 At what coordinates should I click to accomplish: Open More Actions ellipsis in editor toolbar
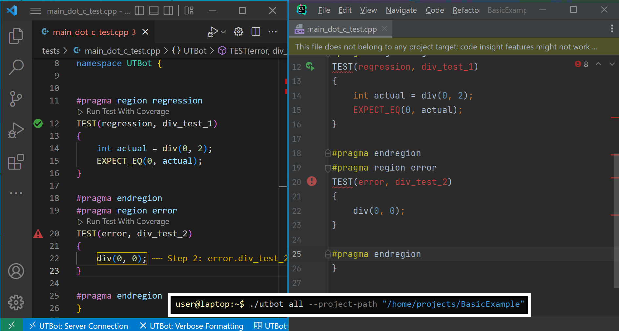[x=273, y=32]
